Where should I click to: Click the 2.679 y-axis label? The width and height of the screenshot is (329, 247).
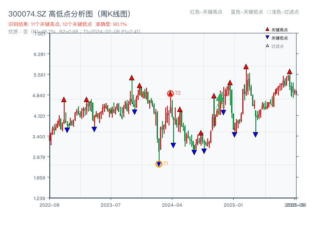pos(39,157)
